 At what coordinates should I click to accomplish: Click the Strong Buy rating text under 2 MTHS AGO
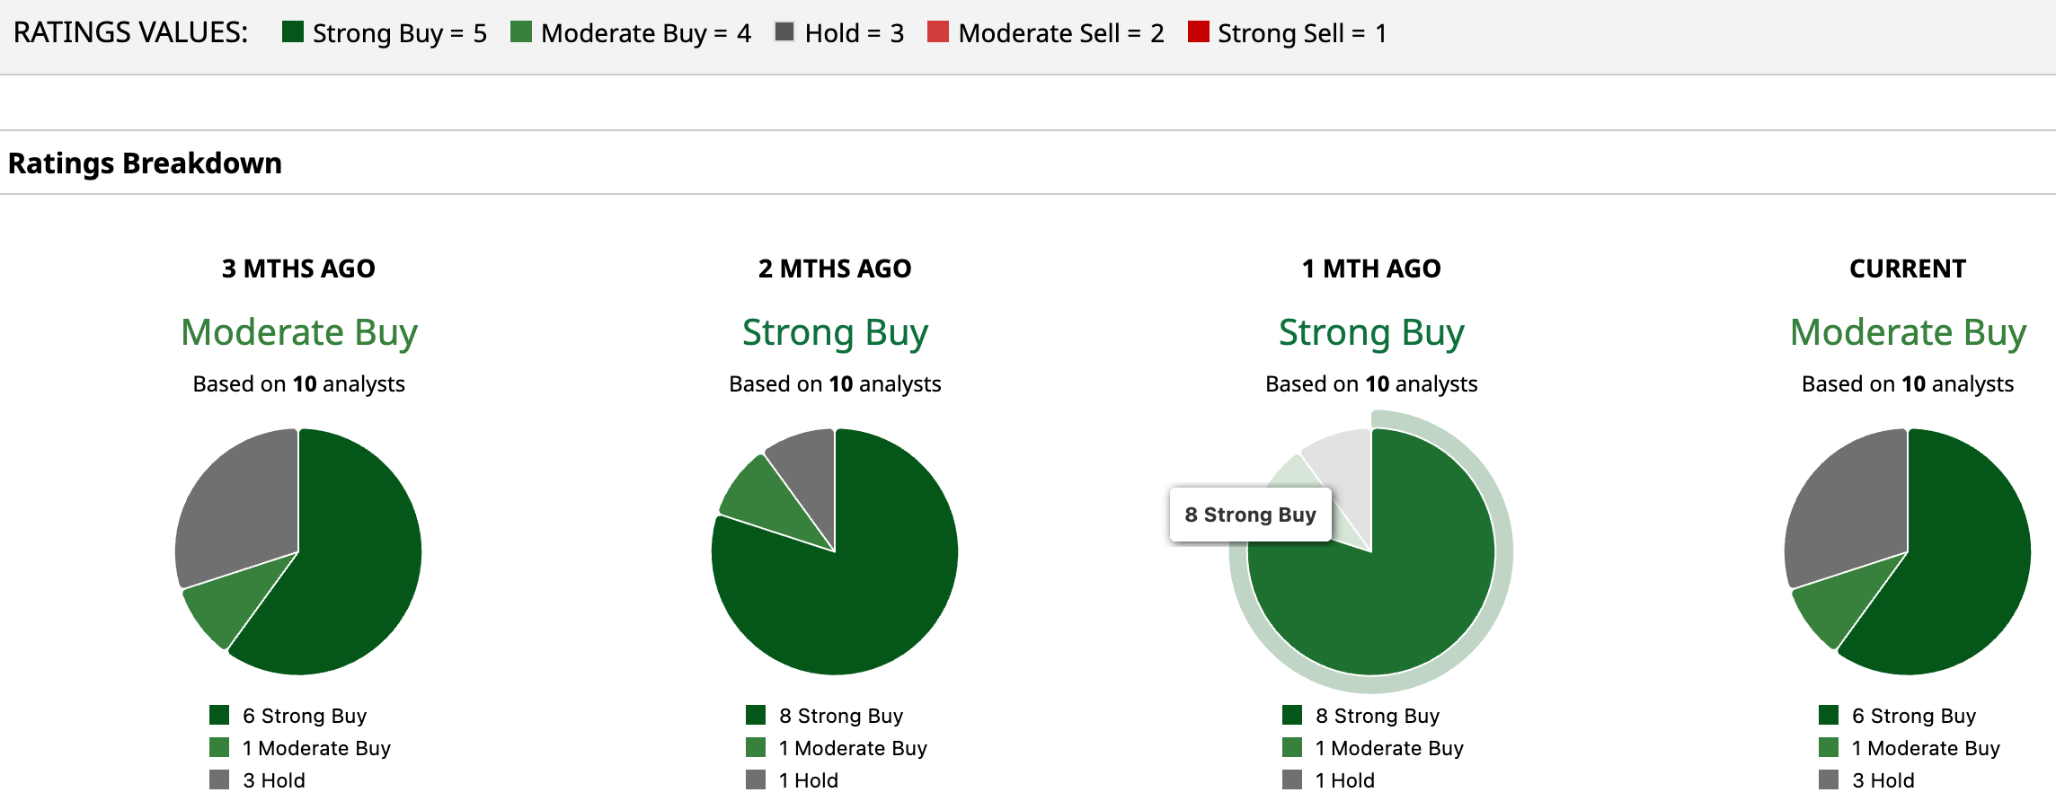835,332
